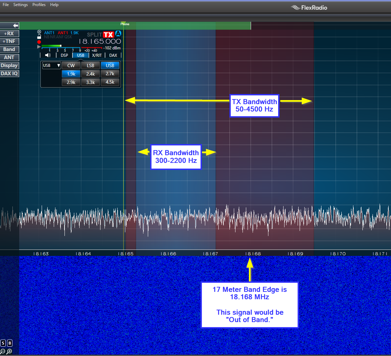Select the 2.7k filter bandwidth
Viewport: 391px width, 356px height.
110,74
